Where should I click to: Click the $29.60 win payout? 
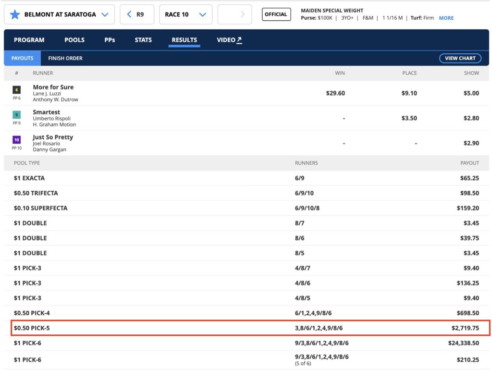(335, 93)
